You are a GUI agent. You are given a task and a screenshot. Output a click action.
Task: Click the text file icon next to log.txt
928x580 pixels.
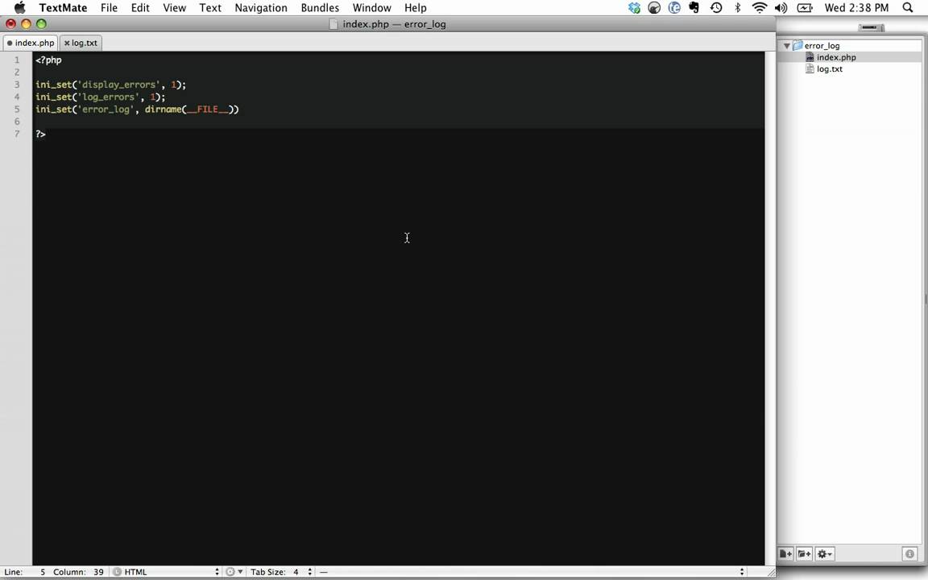click(x=810, y=68)
